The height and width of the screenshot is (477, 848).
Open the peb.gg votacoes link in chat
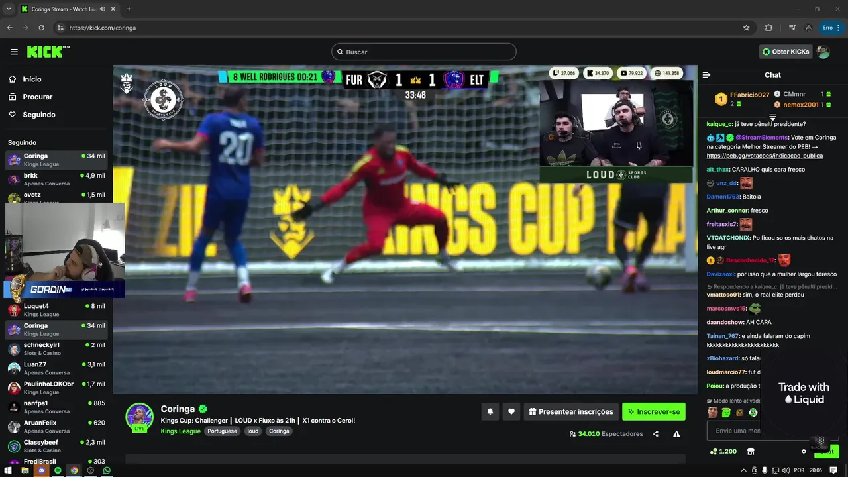click(765, 156)
